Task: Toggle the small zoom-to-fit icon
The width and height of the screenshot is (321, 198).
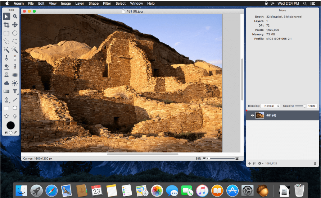Action: [204, 158]
